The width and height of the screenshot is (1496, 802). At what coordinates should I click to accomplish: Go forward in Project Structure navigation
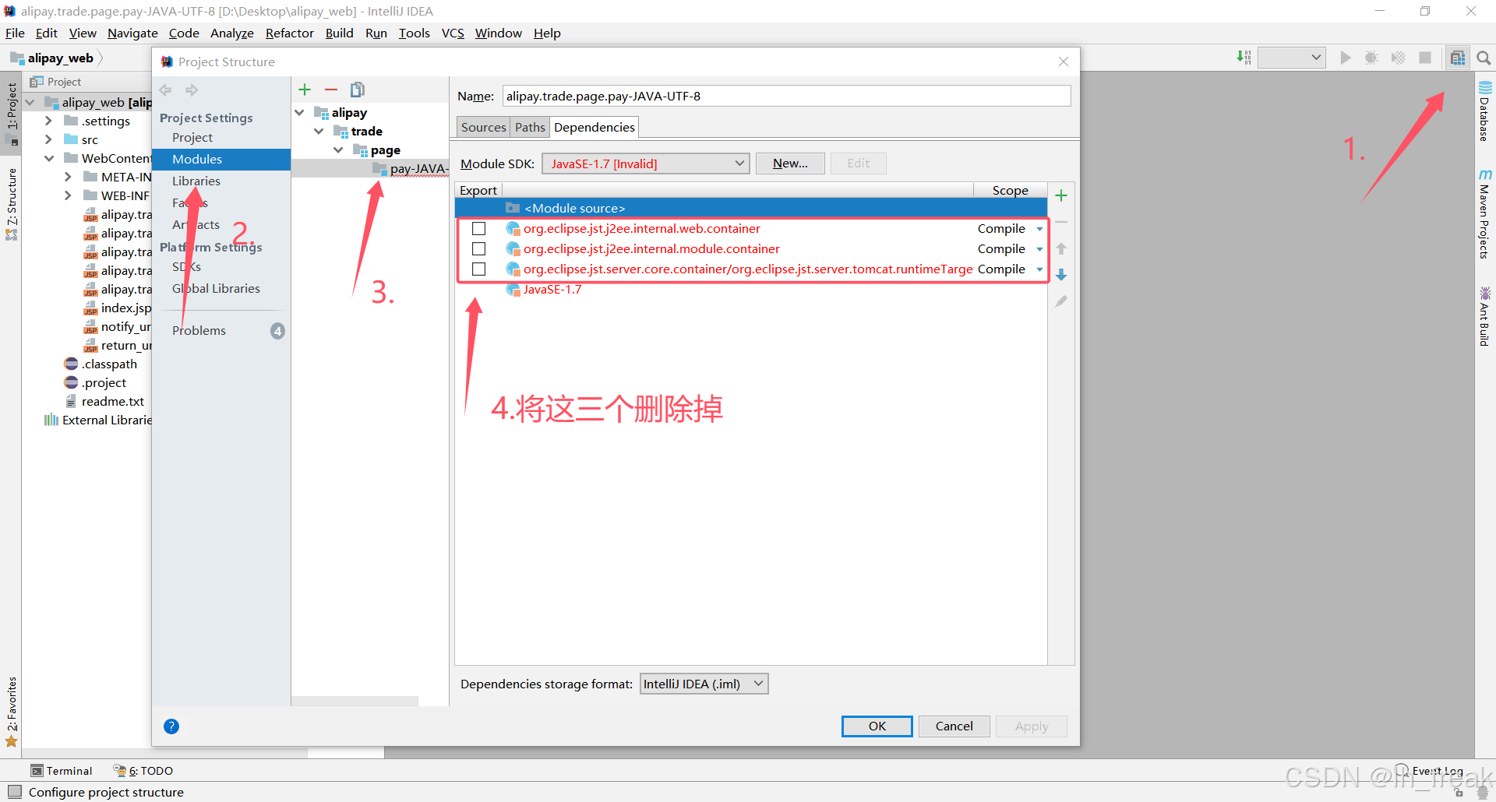(192, 90)
